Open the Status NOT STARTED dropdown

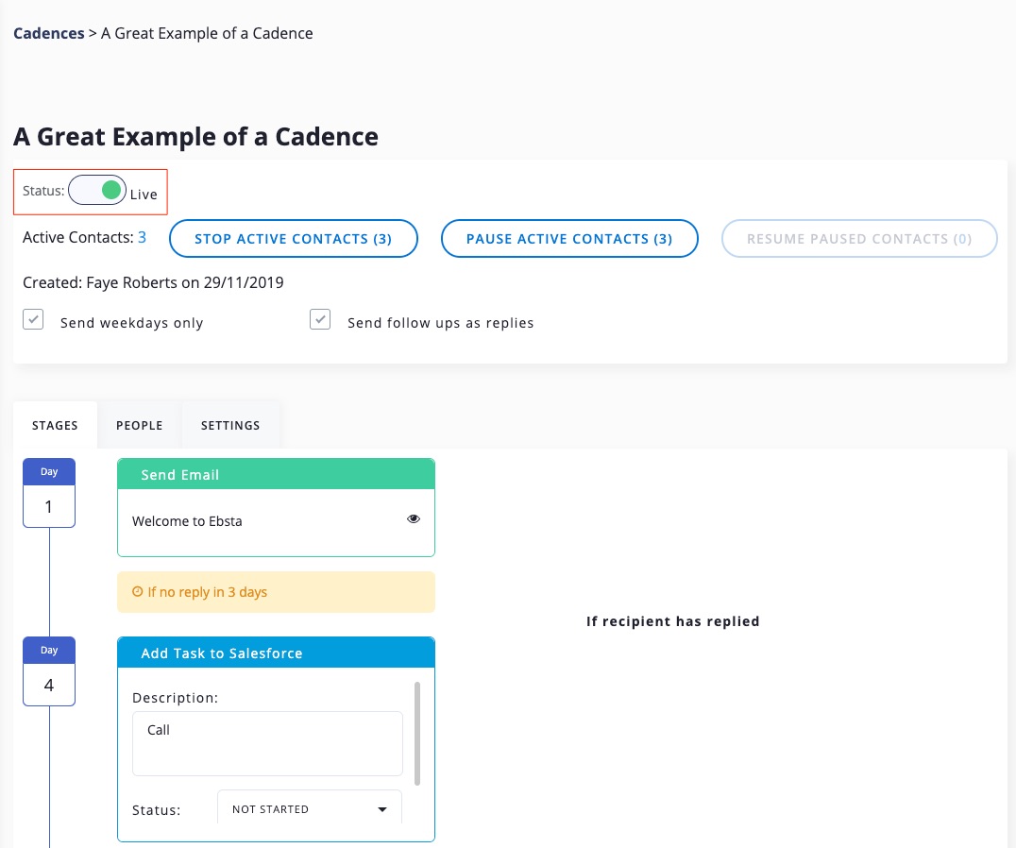(x=309, y=809)
